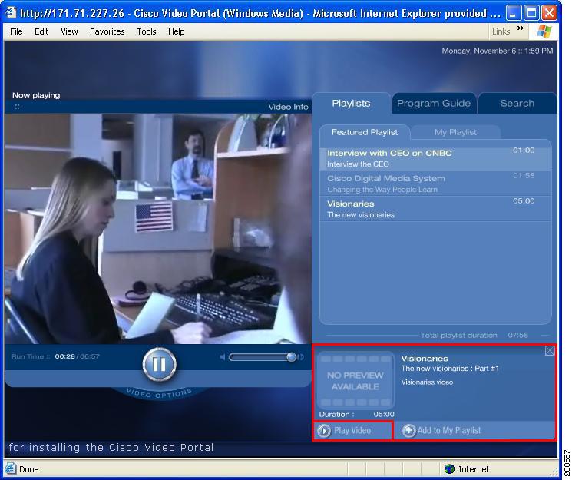Open the Video Info panel
Image resolution: width=572 pixels, height=480 pixels.
pyautogui.click(x=288, y=107)
